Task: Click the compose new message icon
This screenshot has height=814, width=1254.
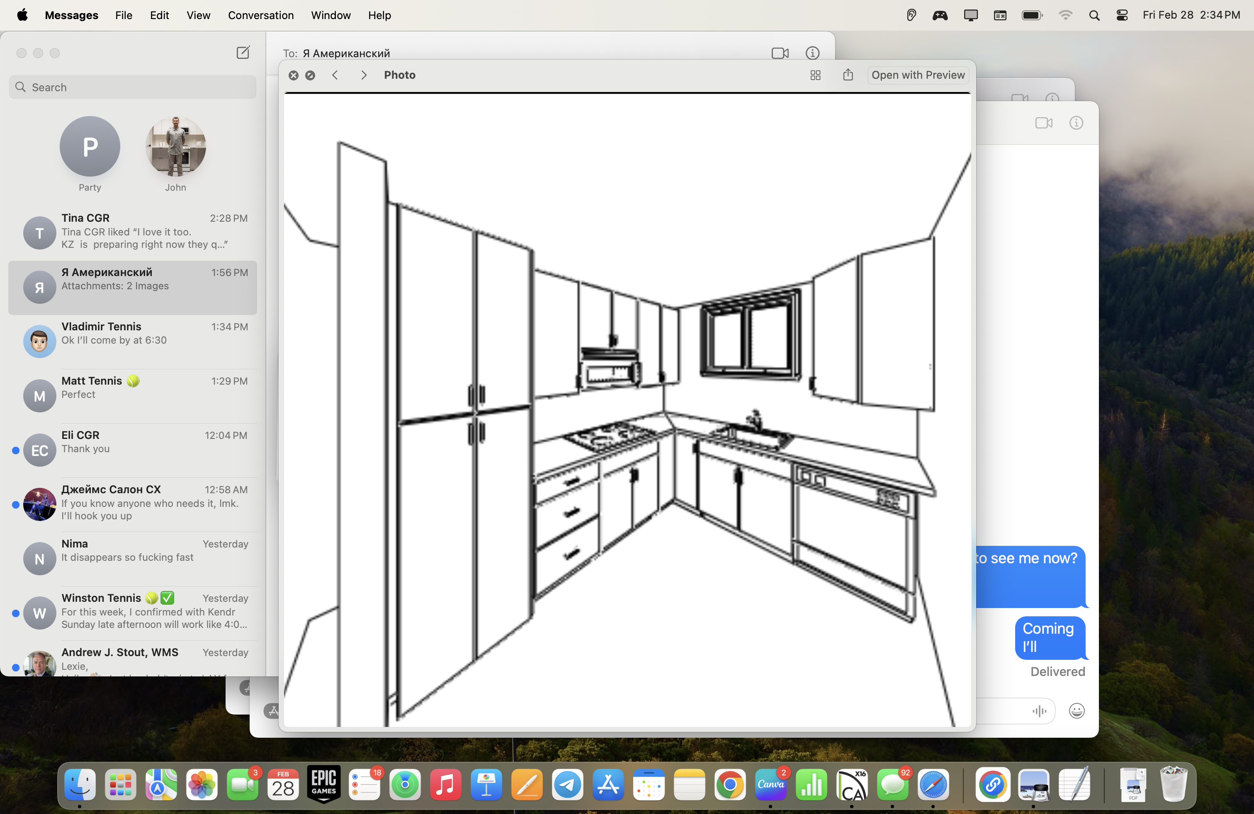Action: [243, 53]
